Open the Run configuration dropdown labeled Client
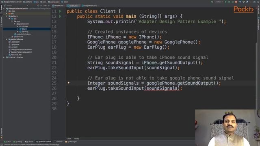Image resolution: width=260 pixels, height=146 pixels. click(219, 2)
